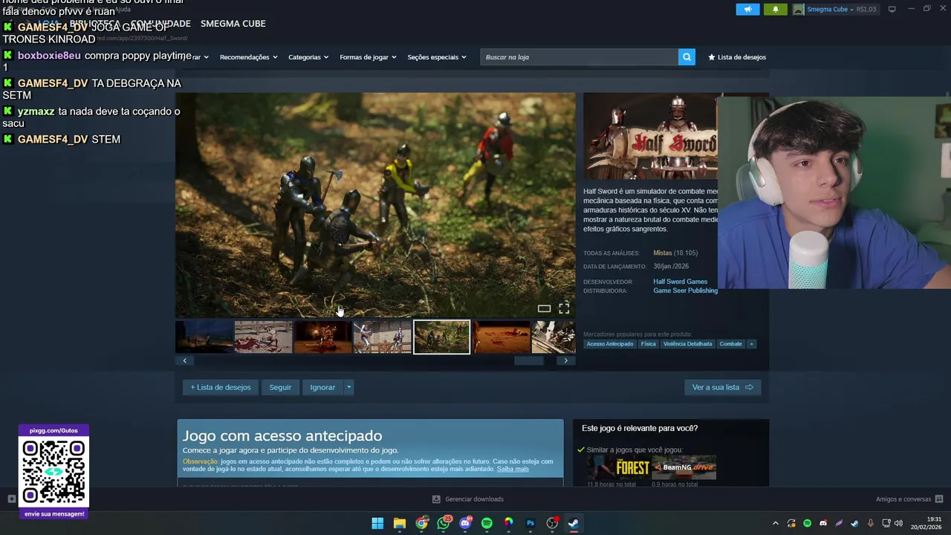Open the Saiba mais link
Viewport: 951px width, 535px height.
513,469
